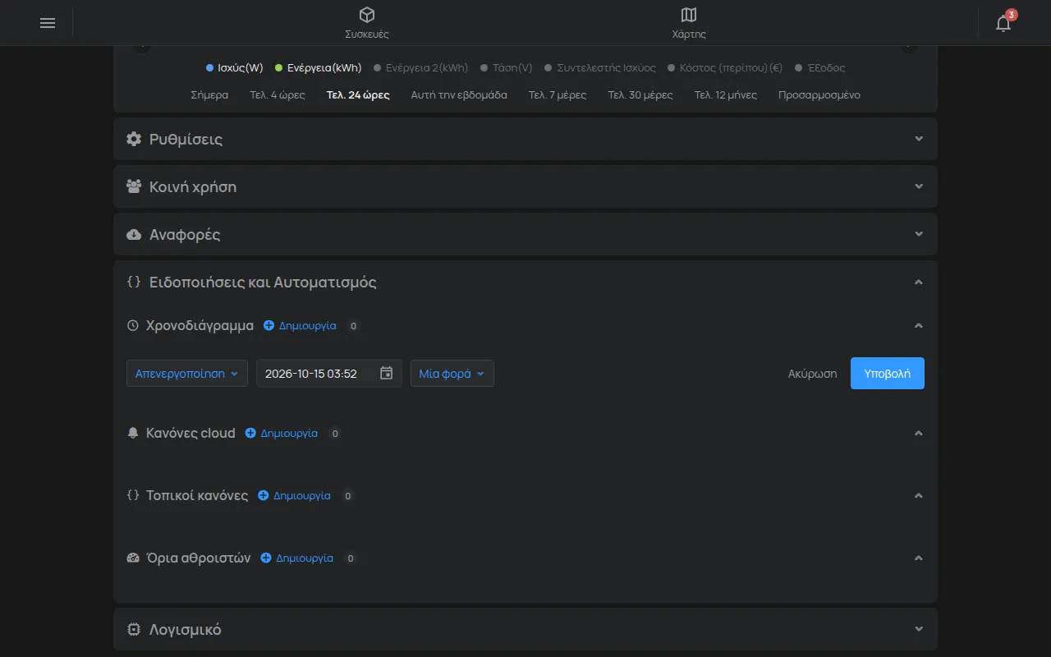Click the clock icon beside Χρονοδιάγραμμα
The width and height of the screenshot is (1051, 657).
coord(133,325)
